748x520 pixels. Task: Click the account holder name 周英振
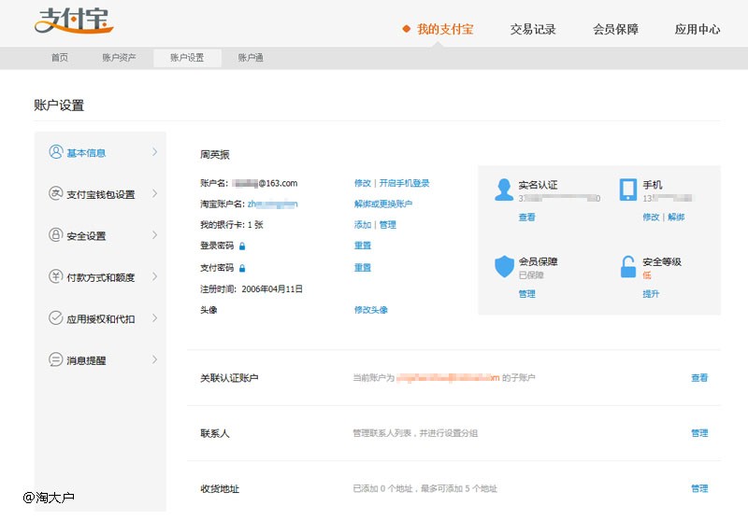(215, 154)
